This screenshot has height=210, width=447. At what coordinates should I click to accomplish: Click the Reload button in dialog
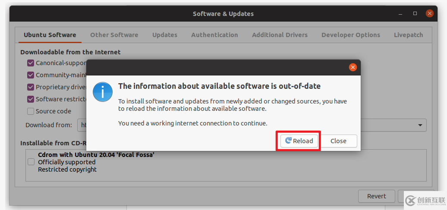(298, 141)
